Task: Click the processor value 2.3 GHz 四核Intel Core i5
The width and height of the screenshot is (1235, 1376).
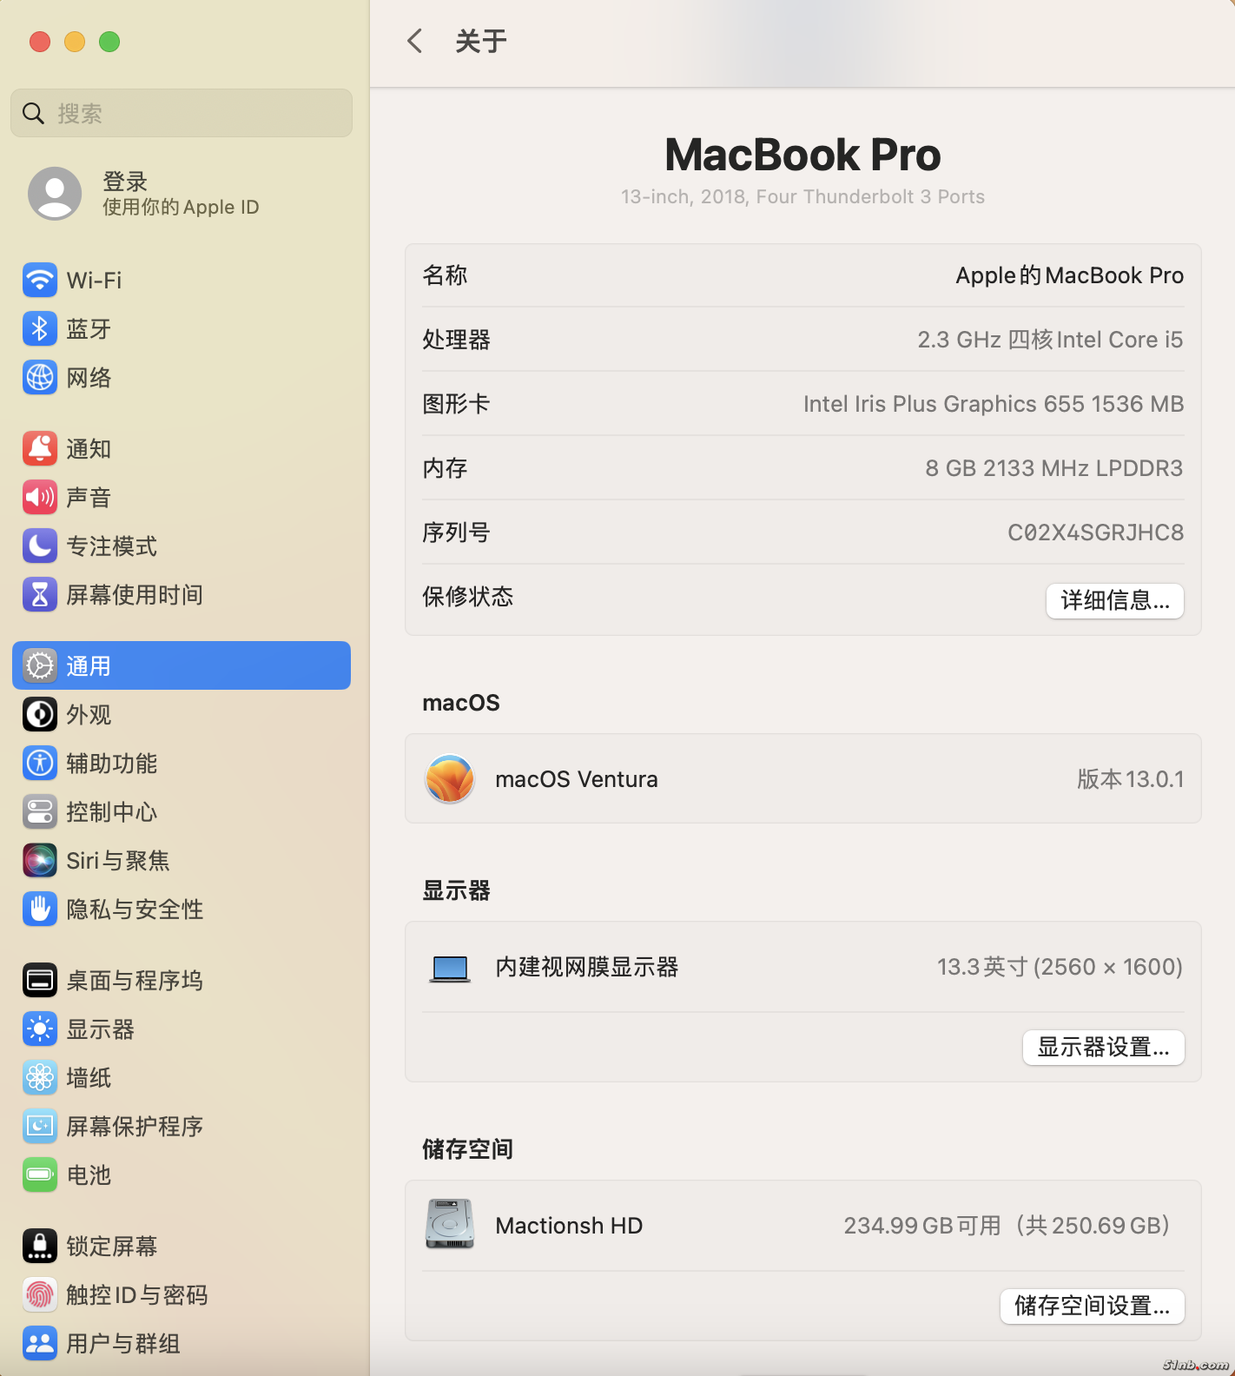Action: 1051,340
